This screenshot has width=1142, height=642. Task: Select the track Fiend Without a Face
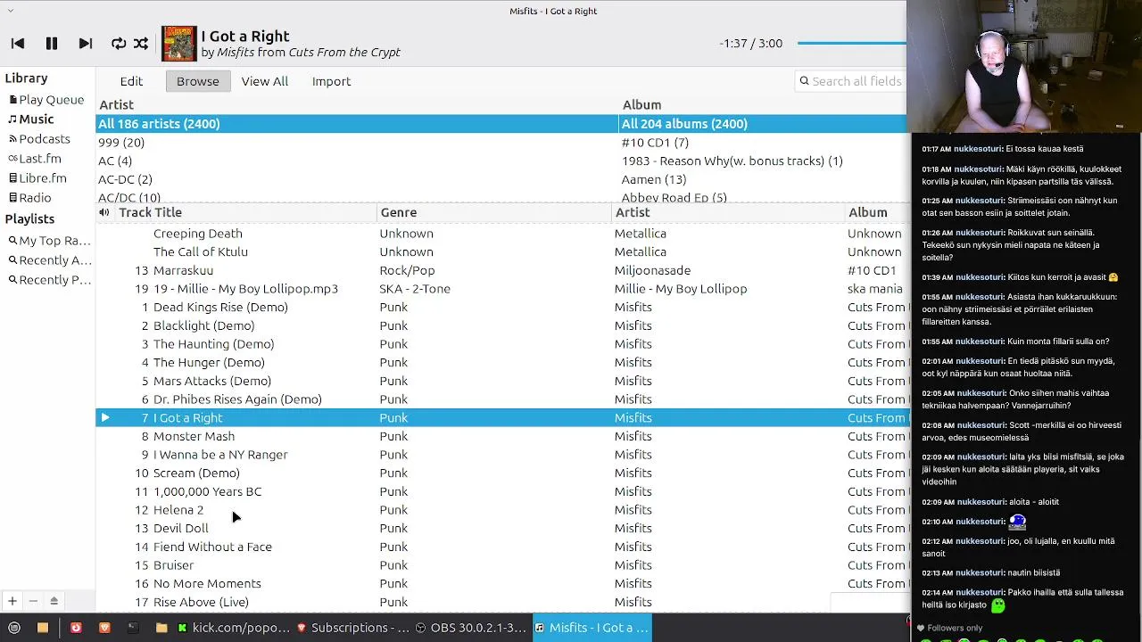(x=212, y=547)
